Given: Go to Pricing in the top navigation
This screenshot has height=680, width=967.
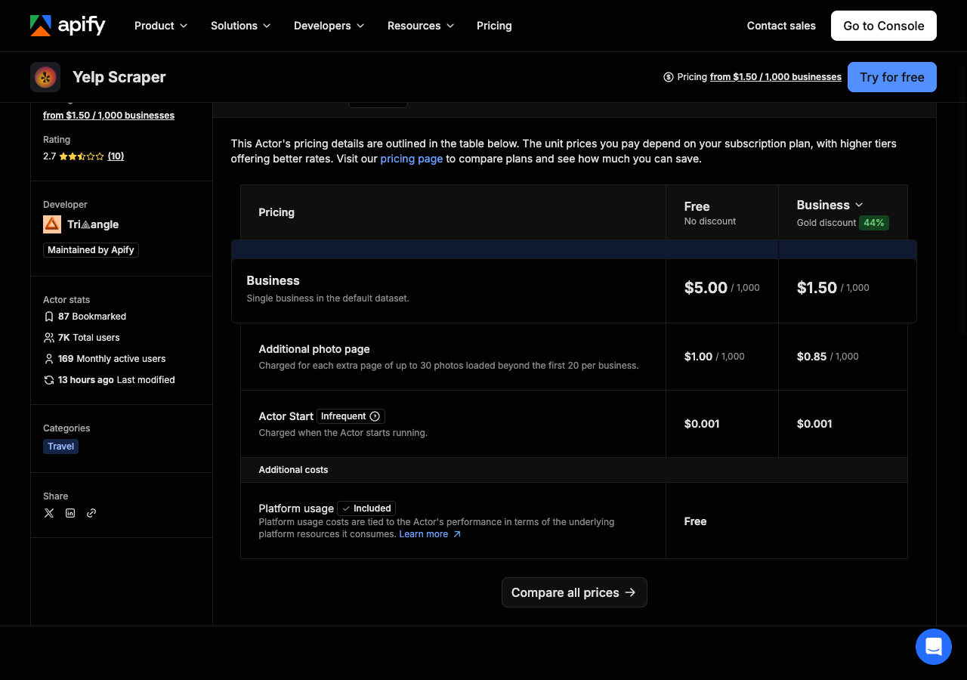Looking at the screenshot, I should coord(494,26).
